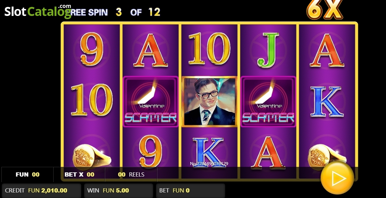Click the blue K on the middle reel

pos(209,152)
